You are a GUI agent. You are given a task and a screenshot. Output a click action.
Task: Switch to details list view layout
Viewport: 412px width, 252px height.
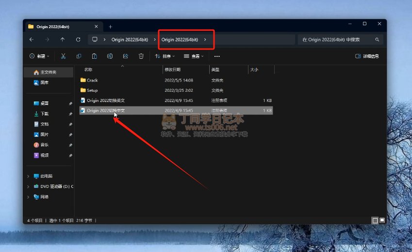pyautogui.click(x=375, y=220)
